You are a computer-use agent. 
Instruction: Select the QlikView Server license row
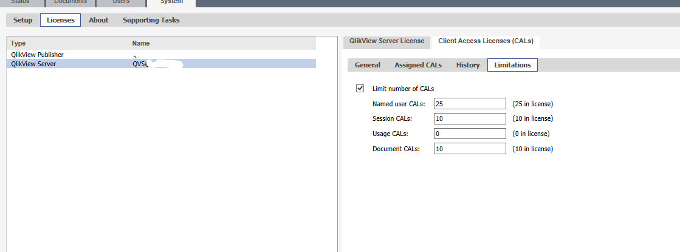tap(161, 64)
